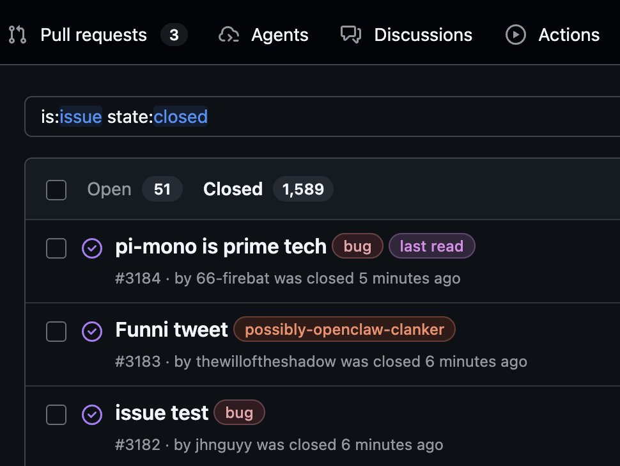Open the Pull requests tab
620x466 pixels.
click(x=93, y=35)
